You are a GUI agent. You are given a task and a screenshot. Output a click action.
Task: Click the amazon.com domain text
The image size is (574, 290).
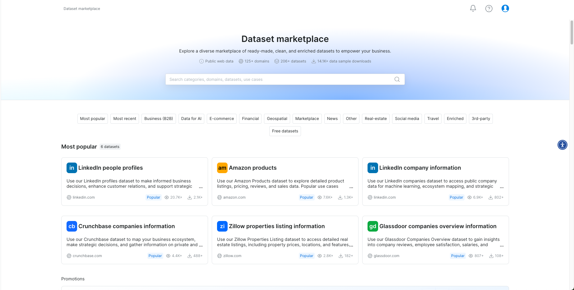(234, 197)
